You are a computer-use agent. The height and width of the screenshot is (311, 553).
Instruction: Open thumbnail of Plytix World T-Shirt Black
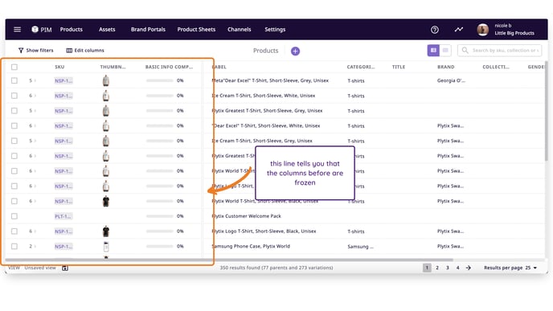106,201
